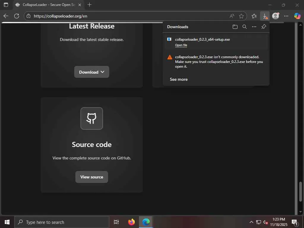Select the CollapseLoader browser tab
304x228 pixels.
pyautogui.click(x=48, y=5)
